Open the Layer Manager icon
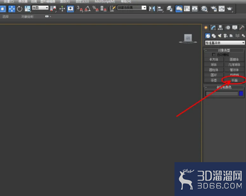Image resolution: width=246 pixels, height=196 pixels. (170, 9)
